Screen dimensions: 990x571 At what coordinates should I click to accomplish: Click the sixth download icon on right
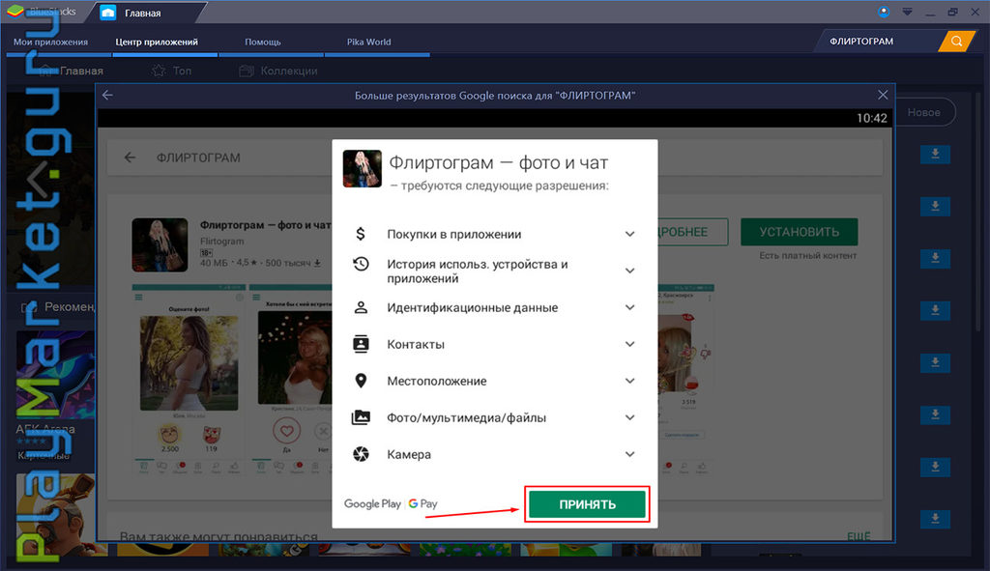tap(935, 414)
